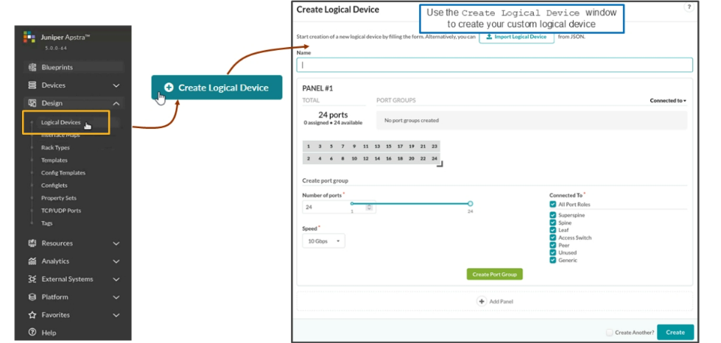Collapse the Design menu chevron

pos(116,104)
